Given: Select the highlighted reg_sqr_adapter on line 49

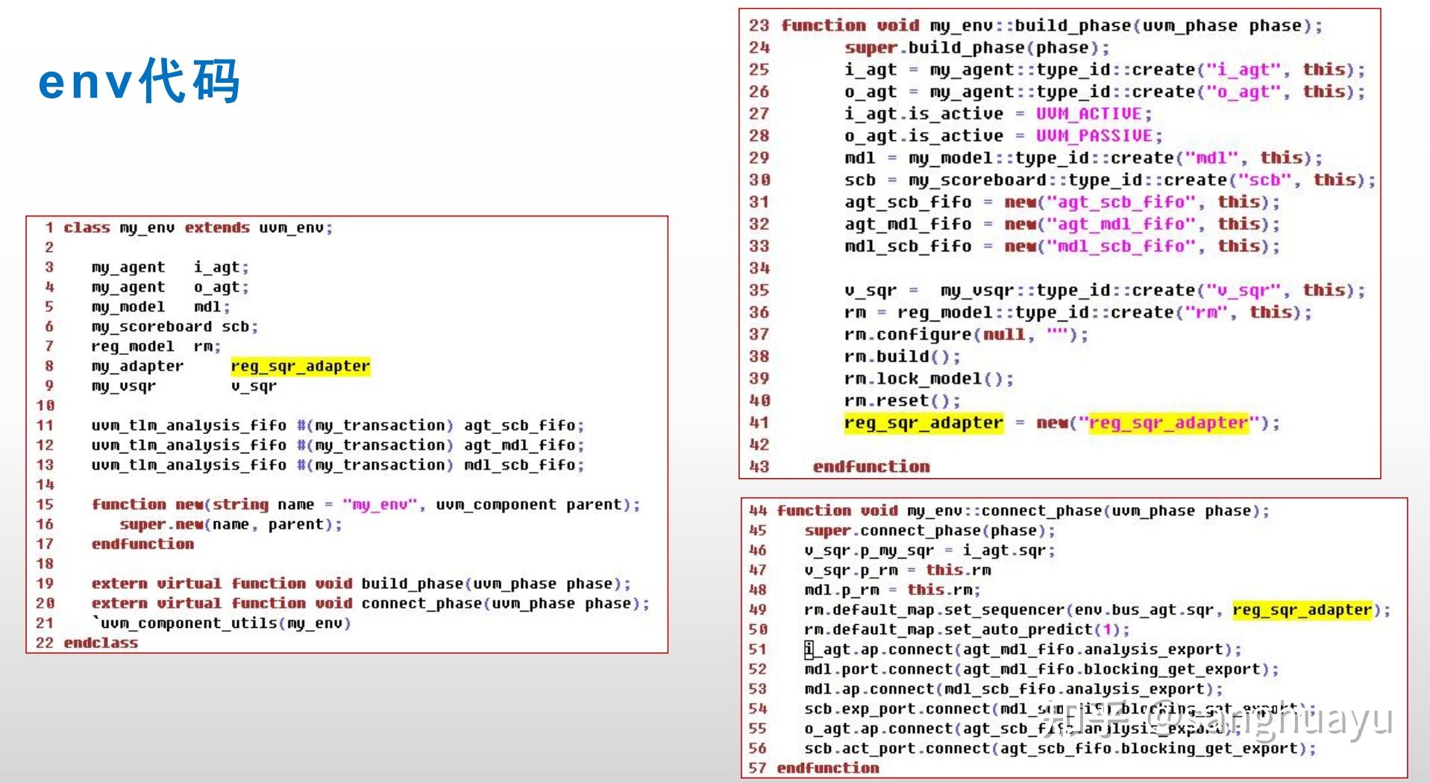Looking at the screenshot, I should tap(1303, 610).
